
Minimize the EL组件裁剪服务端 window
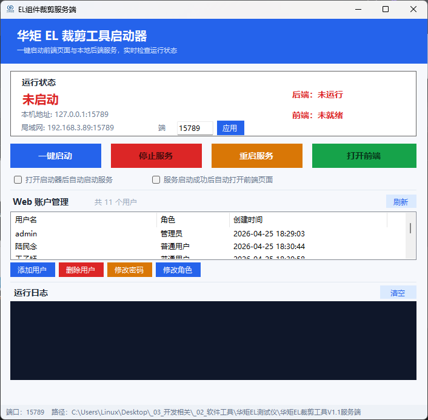[358, 9]
